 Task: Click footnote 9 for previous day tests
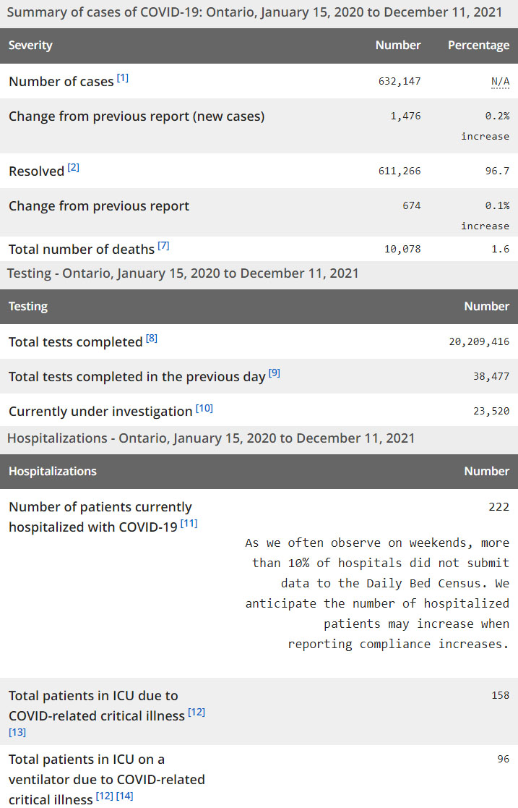point(275,373)
